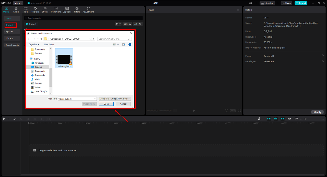This screenshot has width=327, height=177.
Task: Click the timeline Undo icon
Action: point(15,119)
